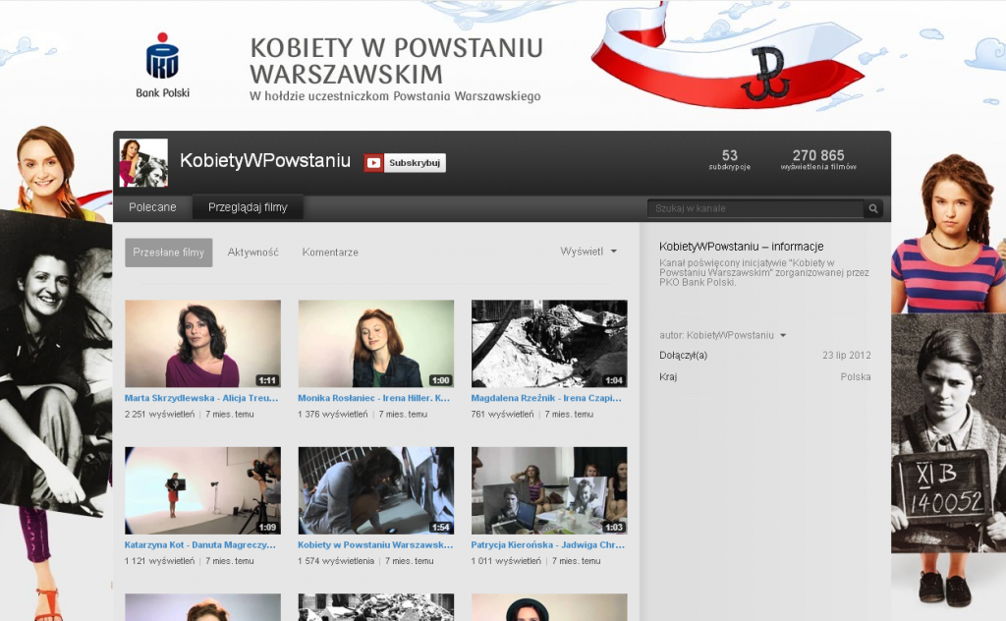Play the Monika Rosłaniec video thumbnail
1006x621 pixels.
tap(375, 344)
